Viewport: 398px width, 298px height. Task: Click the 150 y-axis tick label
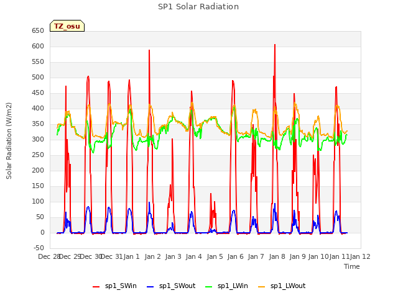(x=38, y=186)
